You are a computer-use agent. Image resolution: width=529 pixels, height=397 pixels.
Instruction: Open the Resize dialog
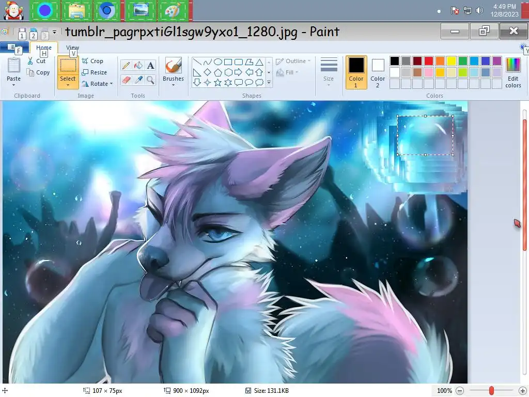tap(95, 72)
